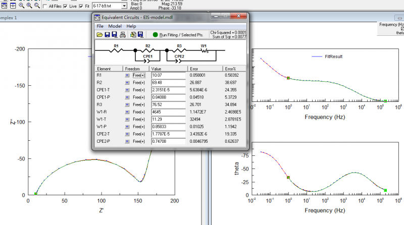The height and width of the screenshot is (225, 404).
Task: Uncheck the Live checkbox
Action: click(66, 7)
